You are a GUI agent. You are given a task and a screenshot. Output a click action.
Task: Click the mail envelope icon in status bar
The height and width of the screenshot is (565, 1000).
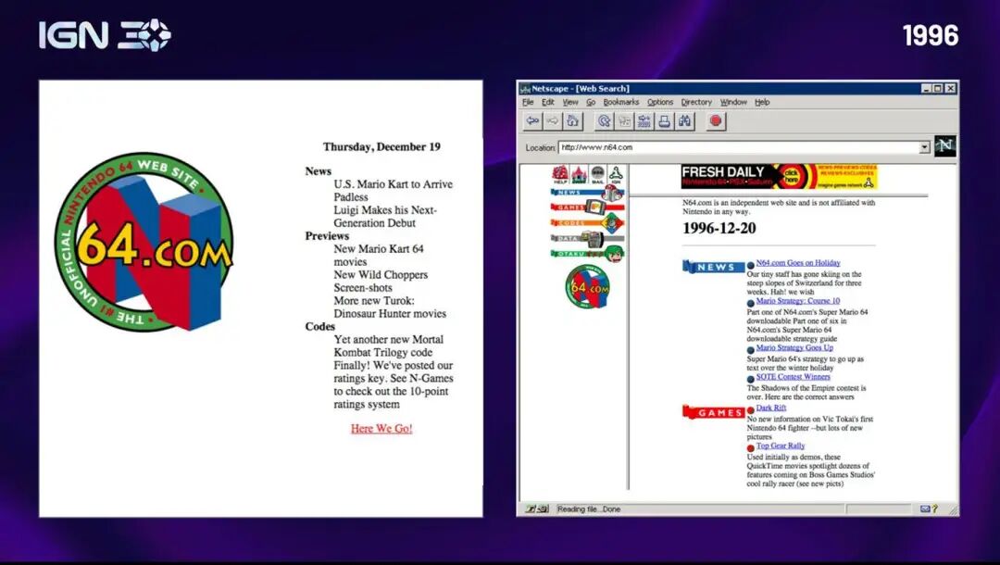pyautogui.click(x=925, y=508)
